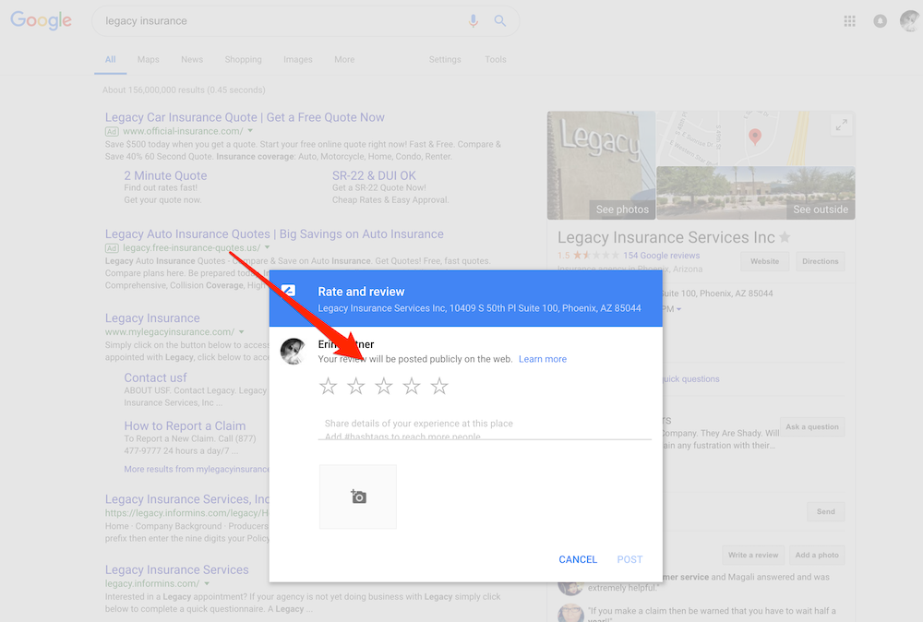Switch to the News tab
The image size is (923, 622).
(192, 59)
